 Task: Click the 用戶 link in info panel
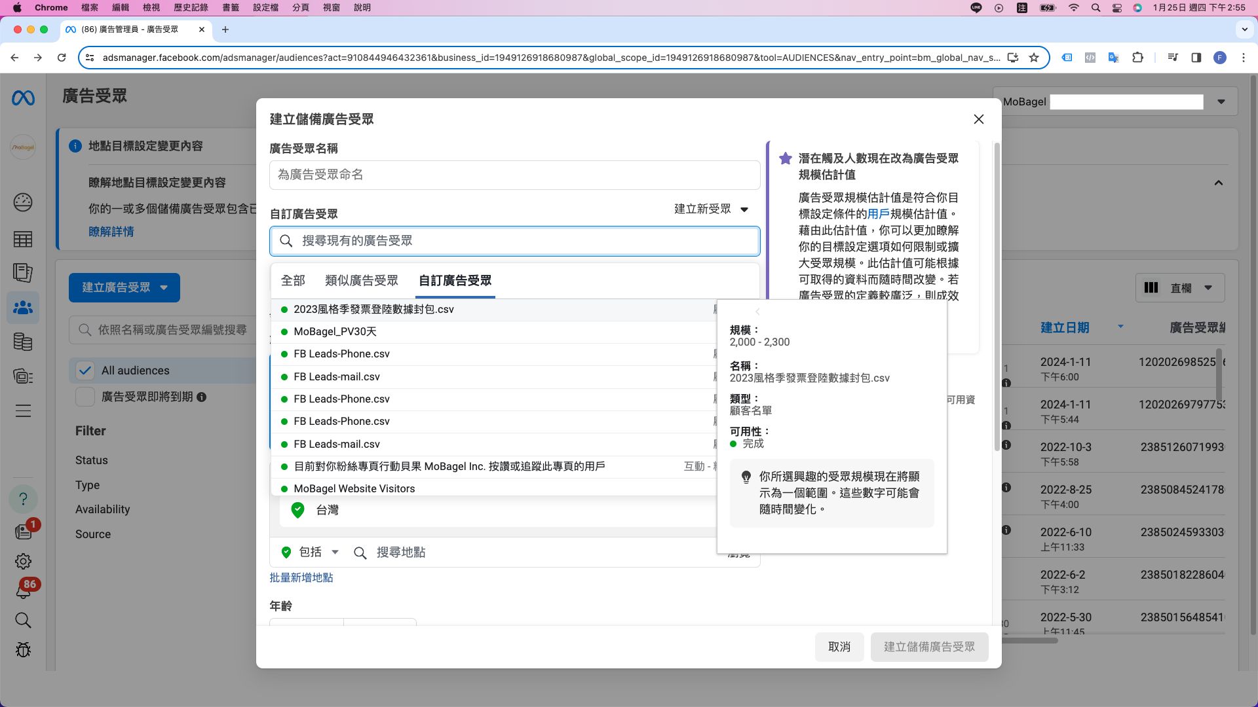click(879, 214)
